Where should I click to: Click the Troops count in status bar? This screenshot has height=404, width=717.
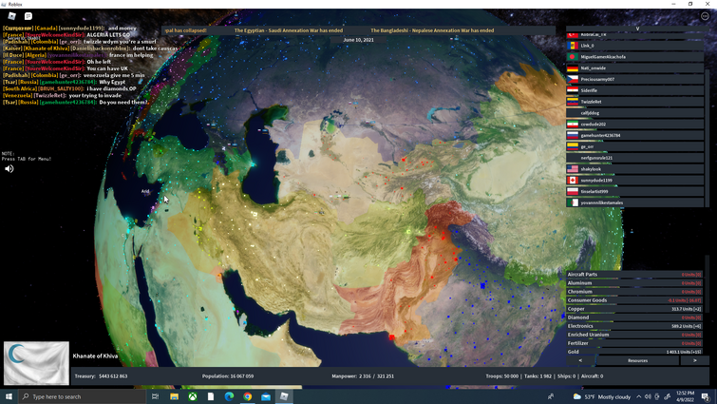pyautogui.click(x=502, y=376)
